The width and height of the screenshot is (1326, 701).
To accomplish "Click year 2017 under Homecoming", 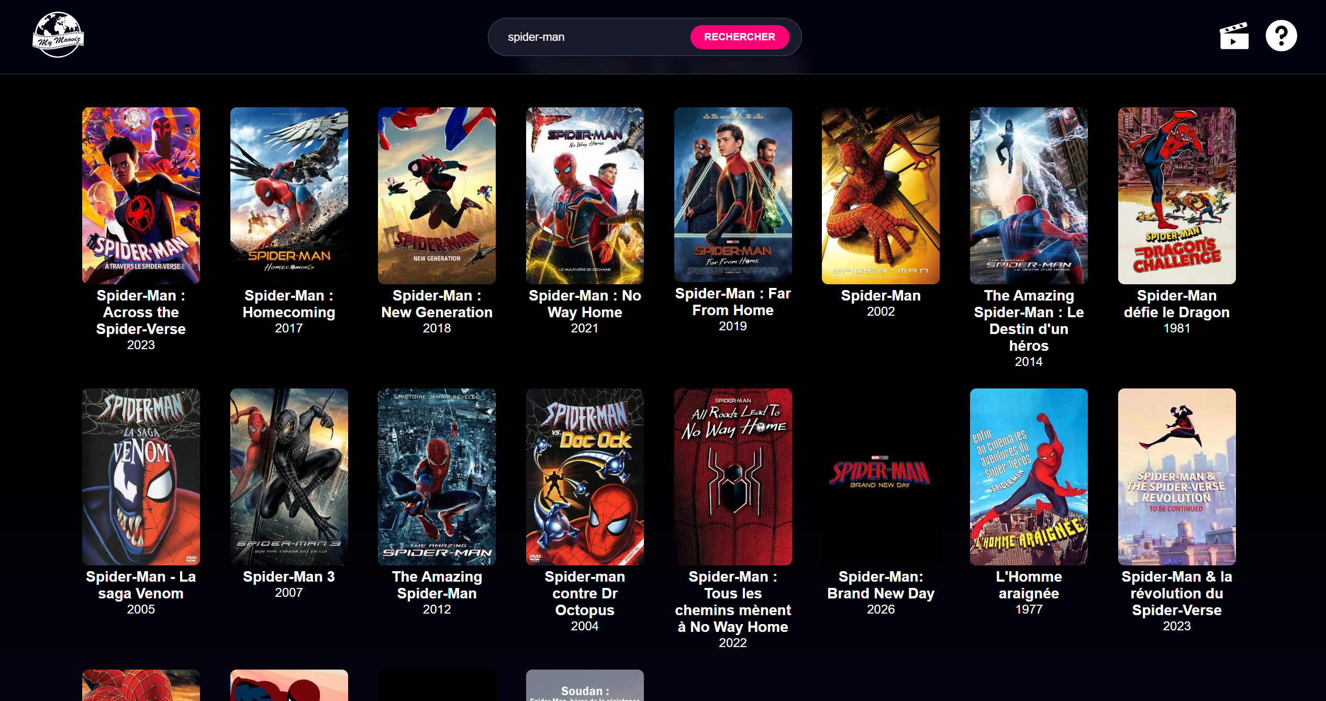I will pos(289,328).
